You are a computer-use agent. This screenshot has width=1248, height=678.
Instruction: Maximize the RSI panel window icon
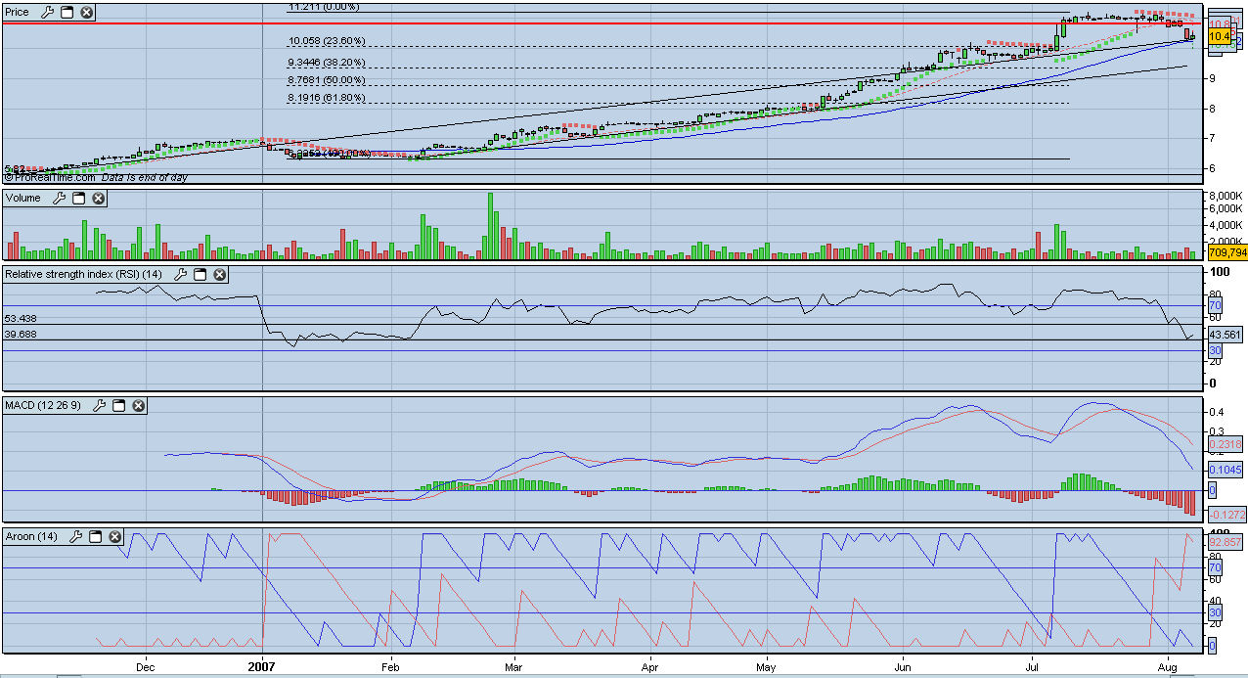(200, 275)
